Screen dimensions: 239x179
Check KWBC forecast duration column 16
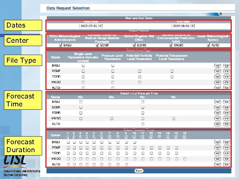[x=185, y=159]
